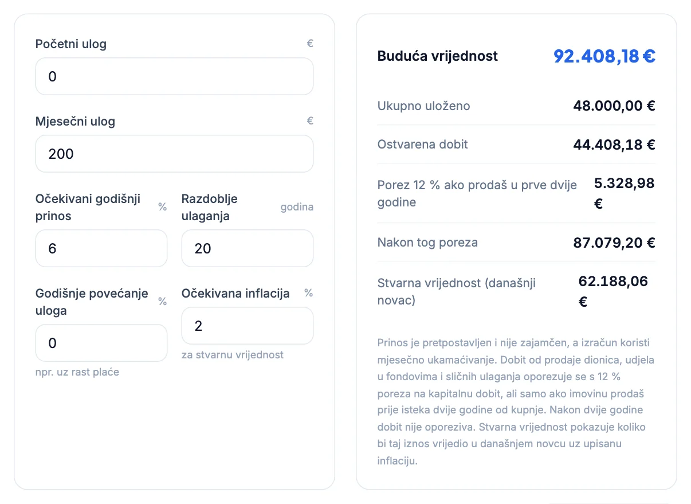Click the 48.000,00 € amount
Screen dimensions: 691x504
614,106
